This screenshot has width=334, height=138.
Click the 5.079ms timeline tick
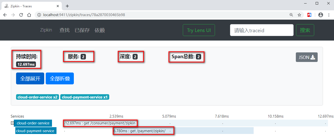pyautogui.click(x=169, y=116)
